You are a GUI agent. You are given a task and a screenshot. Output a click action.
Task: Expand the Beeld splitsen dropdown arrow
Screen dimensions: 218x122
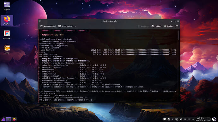pyautogui.click(x=75, y=26)
